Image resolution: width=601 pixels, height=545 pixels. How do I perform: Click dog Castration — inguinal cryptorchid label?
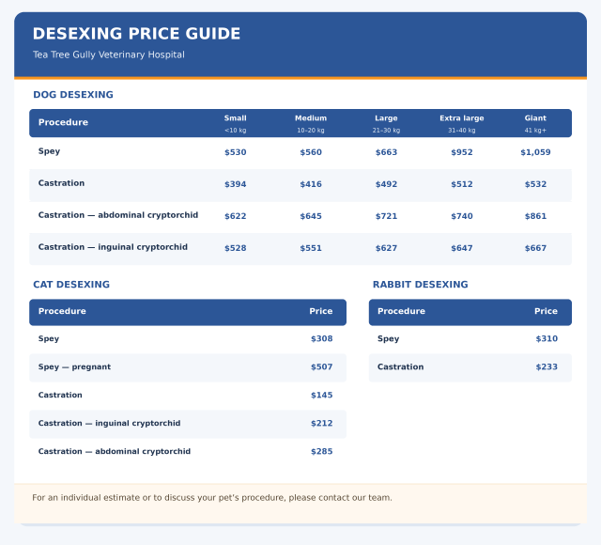(113, 247)
